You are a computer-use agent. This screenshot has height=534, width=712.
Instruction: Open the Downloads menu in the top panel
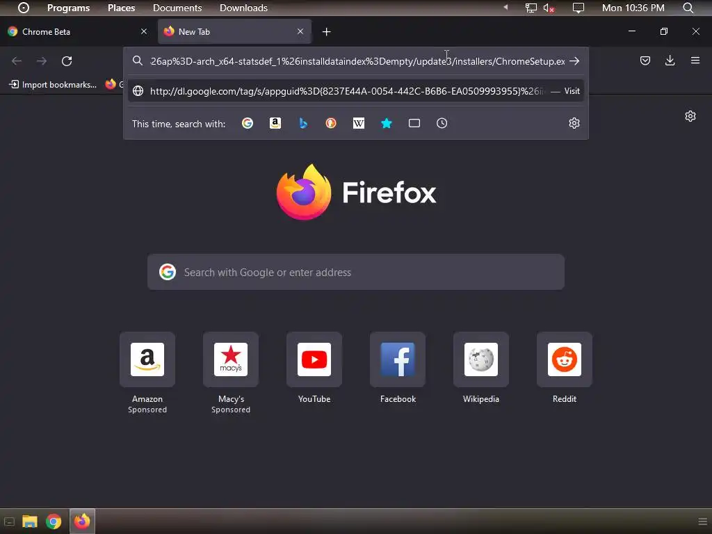point(243,8)
